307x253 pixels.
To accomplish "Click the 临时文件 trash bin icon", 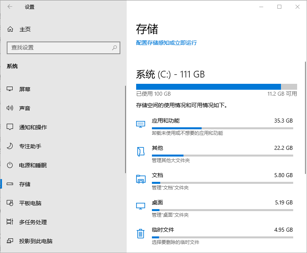I will [140, 233].
